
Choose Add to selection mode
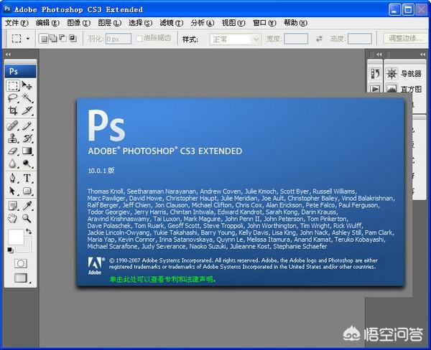click(53, 39)
